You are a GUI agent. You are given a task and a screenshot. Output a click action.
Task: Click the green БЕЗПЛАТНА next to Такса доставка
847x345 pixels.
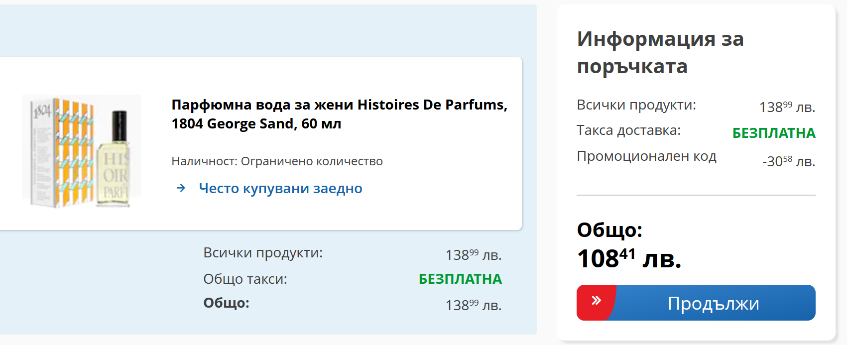(x=773, y=133)
